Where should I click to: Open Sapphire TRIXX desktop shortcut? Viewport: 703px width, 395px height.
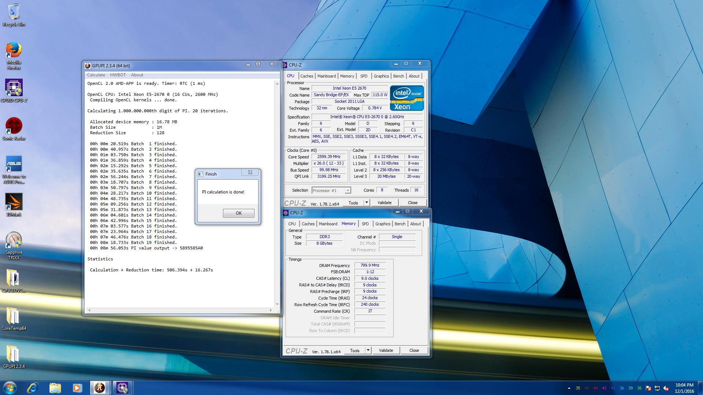pyautogui.click(x=14, y=246)
